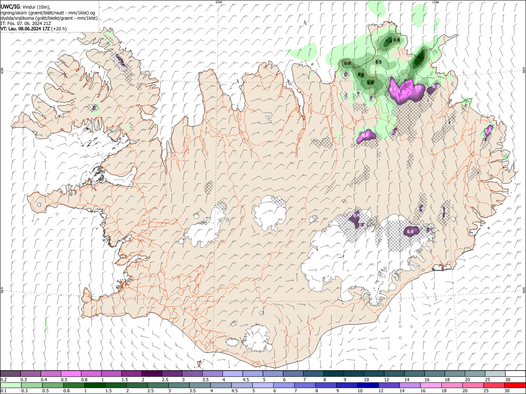This screenshot has height=394, width=526.
Task: Select the pale green 0.1–0.3 rain legend swatch
Action: click(11, 385)
